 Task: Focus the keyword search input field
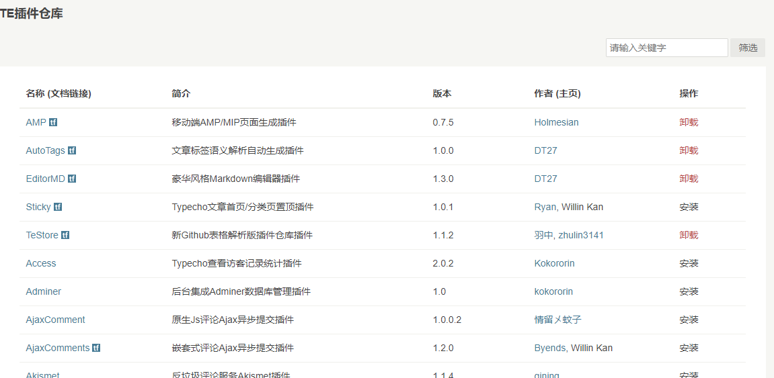[x=666, y=48]
